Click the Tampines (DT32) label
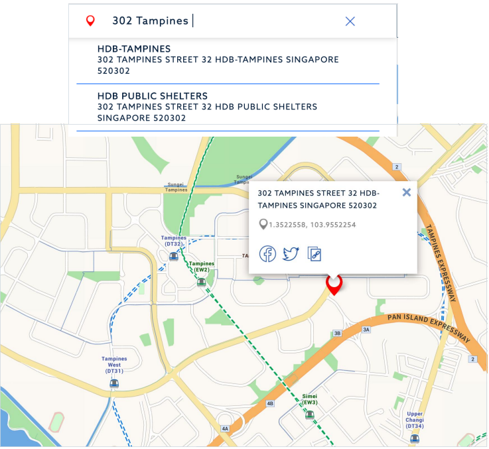The image size is (489, 449). tap(174, 241)
